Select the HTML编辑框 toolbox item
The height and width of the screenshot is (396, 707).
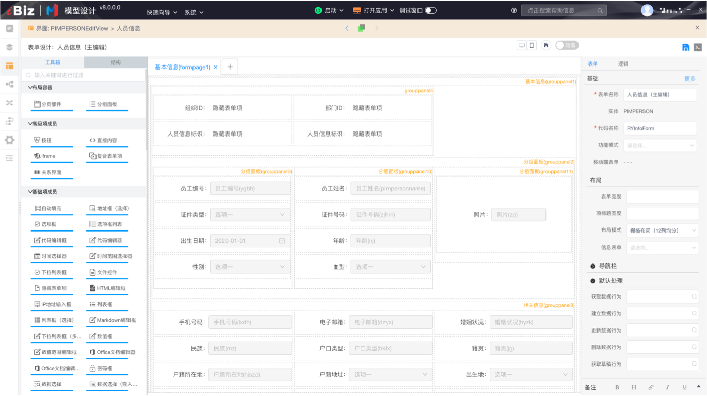107,288
